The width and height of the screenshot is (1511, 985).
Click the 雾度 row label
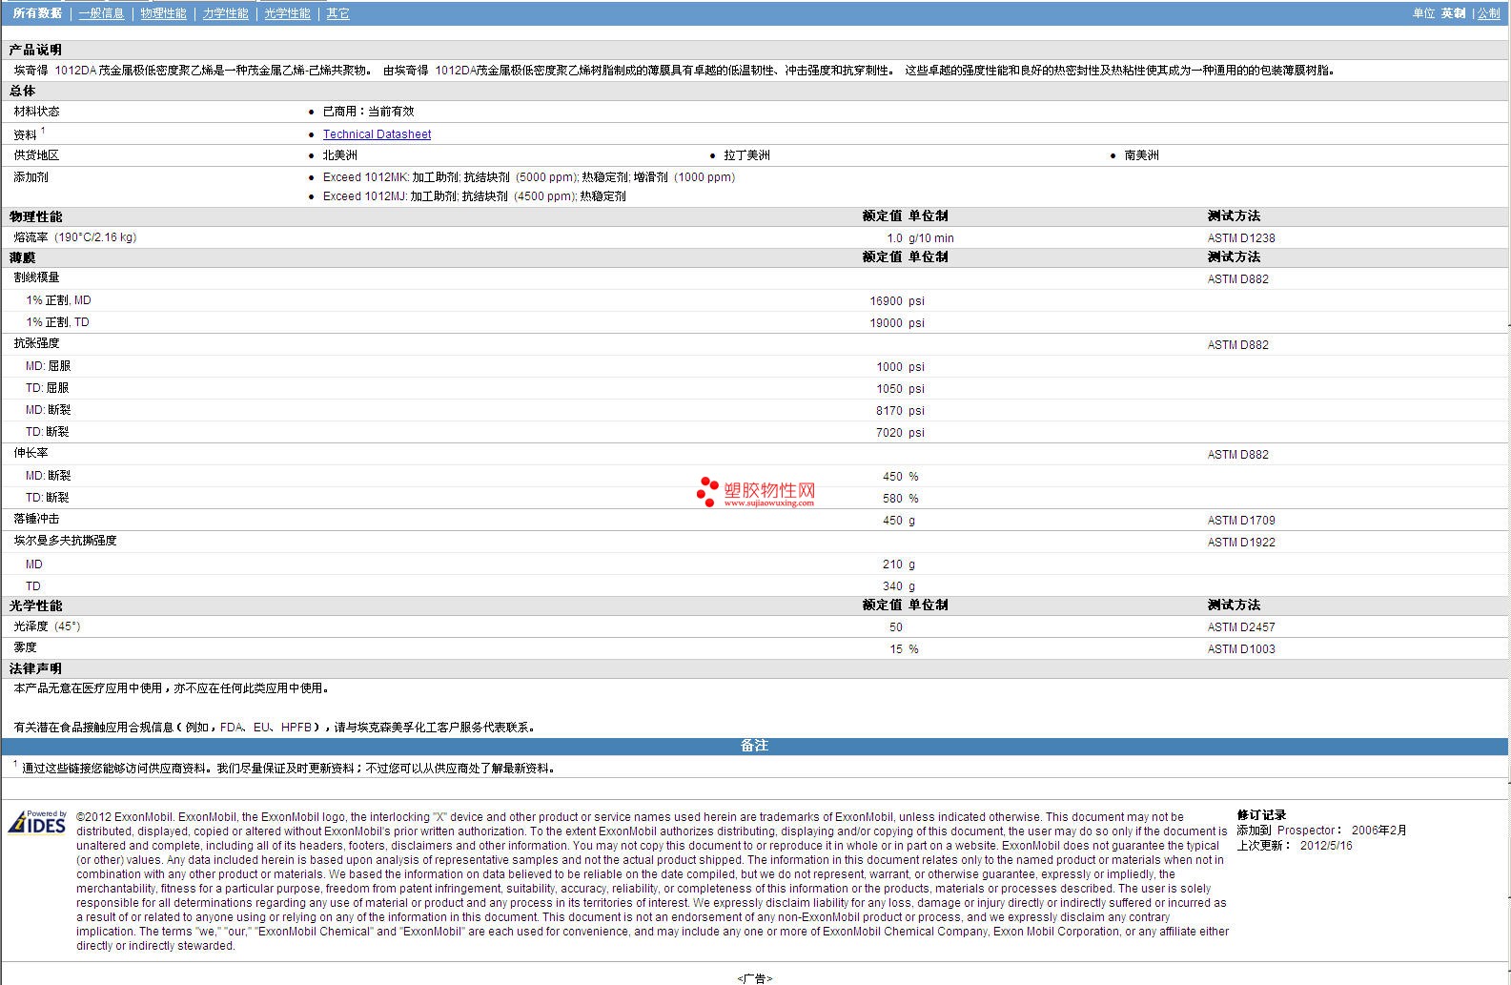coord(25,647)
